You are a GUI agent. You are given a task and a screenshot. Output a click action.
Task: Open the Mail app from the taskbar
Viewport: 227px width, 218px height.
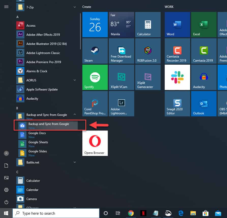click(218, 213)
